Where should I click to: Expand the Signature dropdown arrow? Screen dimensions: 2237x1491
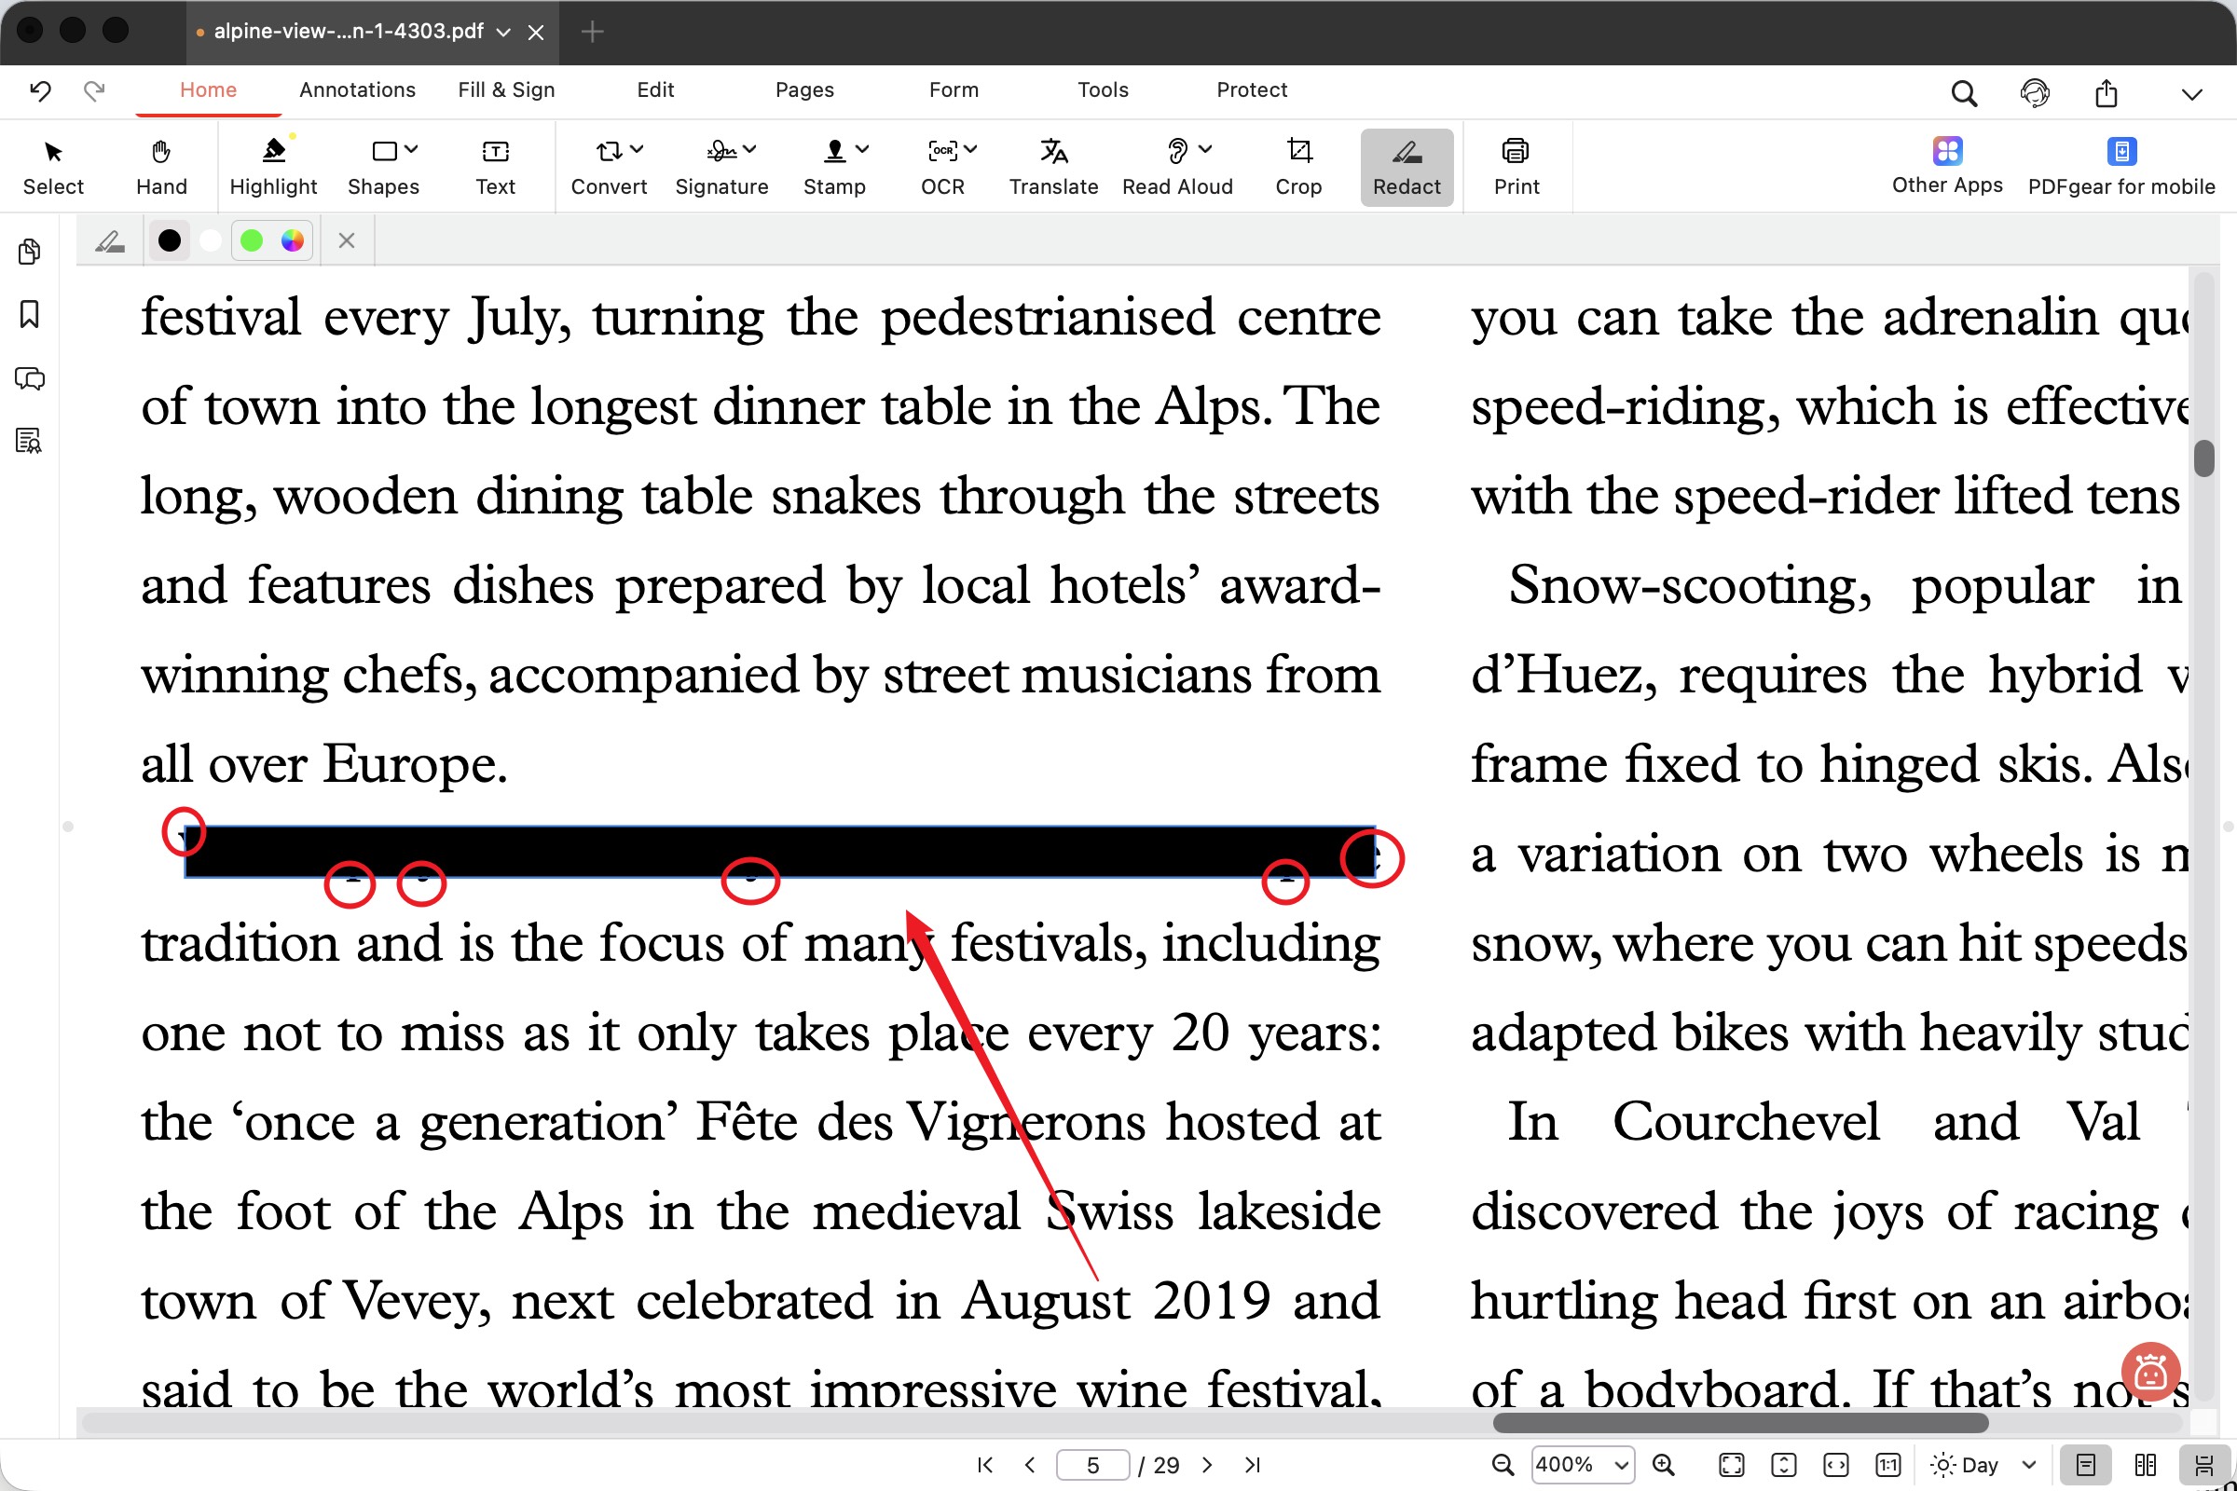[x=750, y=149]
